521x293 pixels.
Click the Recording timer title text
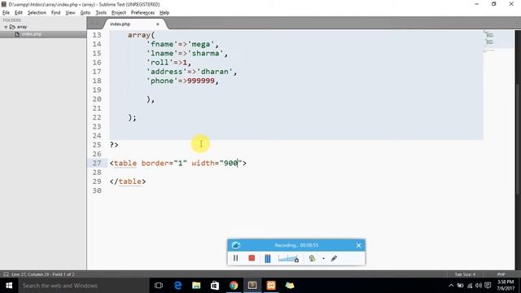pos(296,245)
